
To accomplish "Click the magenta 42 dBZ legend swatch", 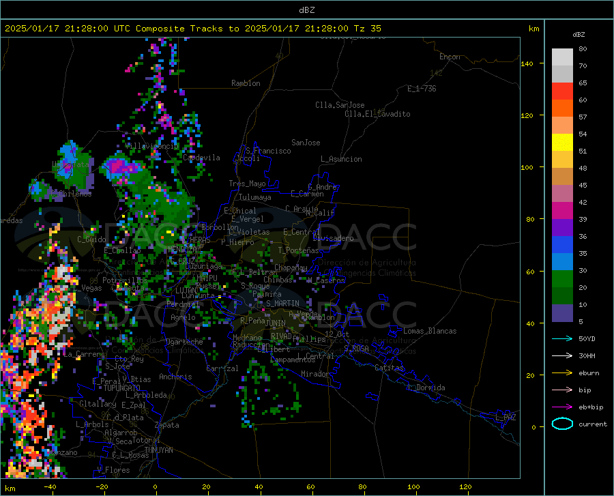I will [562, 210].
